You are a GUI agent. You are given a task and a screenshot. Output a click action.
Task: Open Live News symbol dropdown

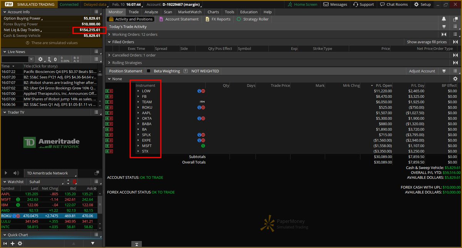point(31,59)
